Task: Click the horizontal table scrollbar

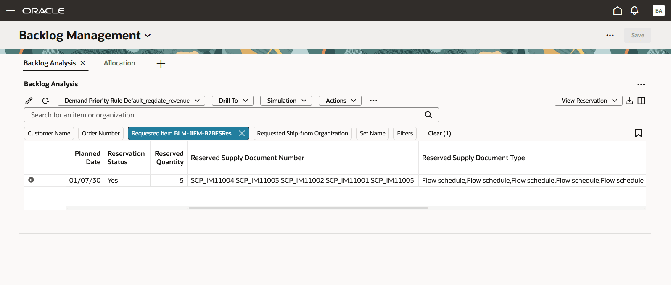Action: [308, 208]
